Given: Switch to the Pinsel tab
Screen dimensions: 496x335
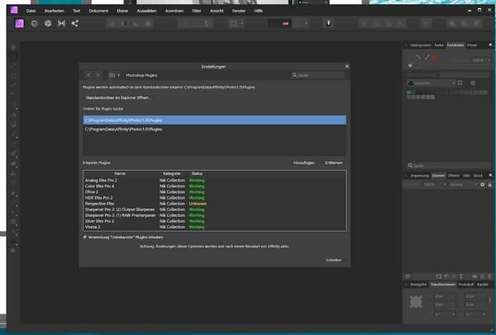Looking at the screenshot, I should click(472, 45).
